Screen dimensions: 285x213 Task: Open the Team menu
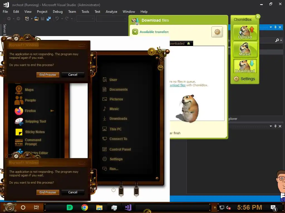72,12
